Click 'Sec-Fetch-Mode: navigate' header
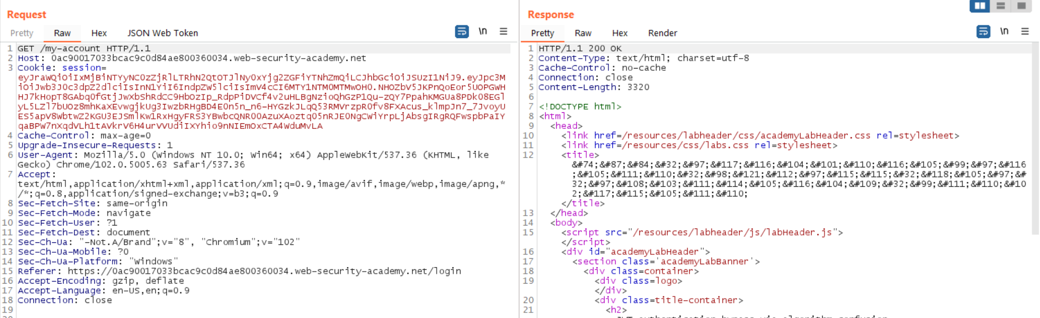The image size is (1040, 318). [x=84, y=213]
